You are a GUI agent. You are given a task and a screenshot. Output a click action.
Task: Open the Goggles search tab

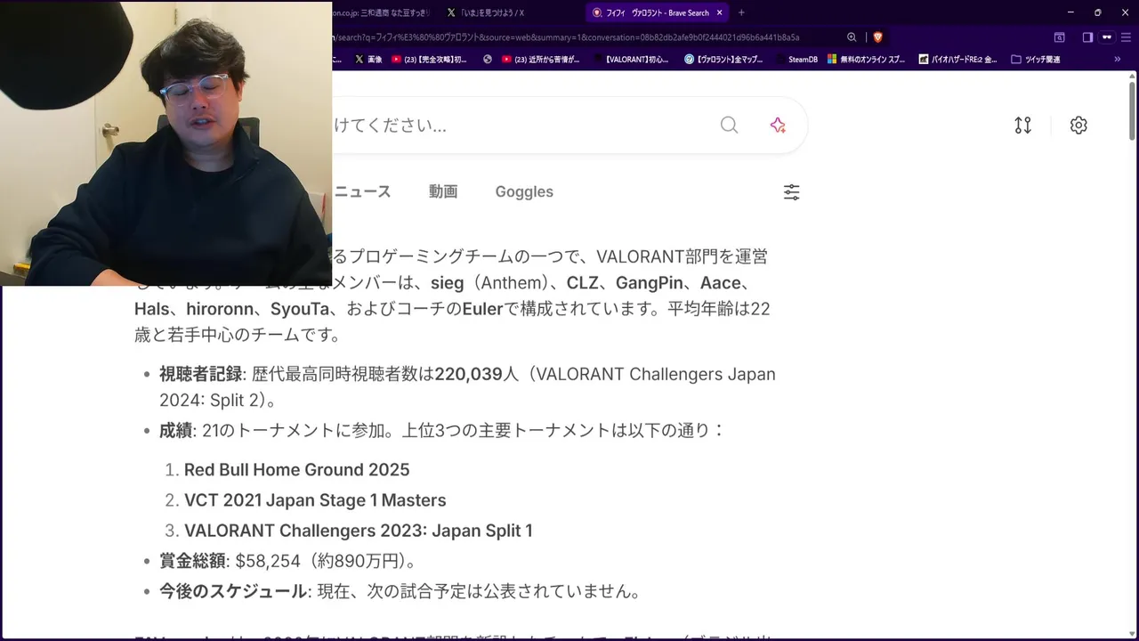pos(524,191)
